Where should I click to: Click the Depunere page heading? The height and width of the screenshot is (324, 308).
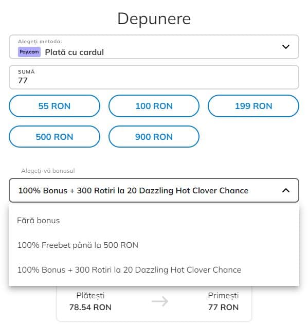[154, 19]
